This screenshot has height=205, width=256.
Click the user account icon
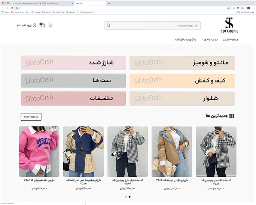[x=35, y=25]
